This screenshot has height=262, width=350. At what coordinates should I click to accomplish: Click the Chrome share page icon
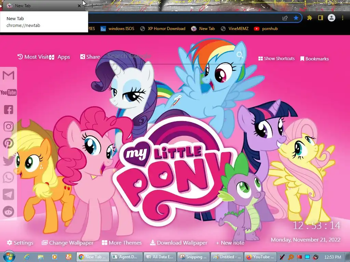pos(285,18)
